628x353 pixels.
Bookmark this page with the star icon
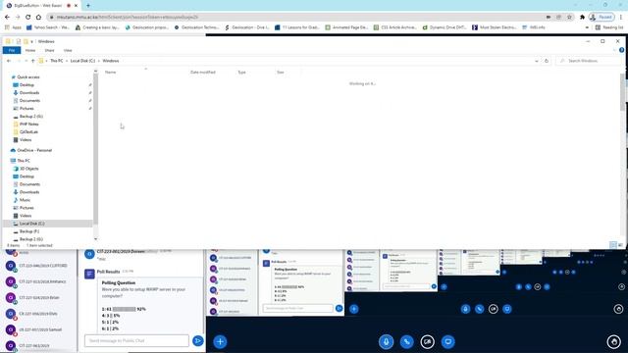point(569,18)
